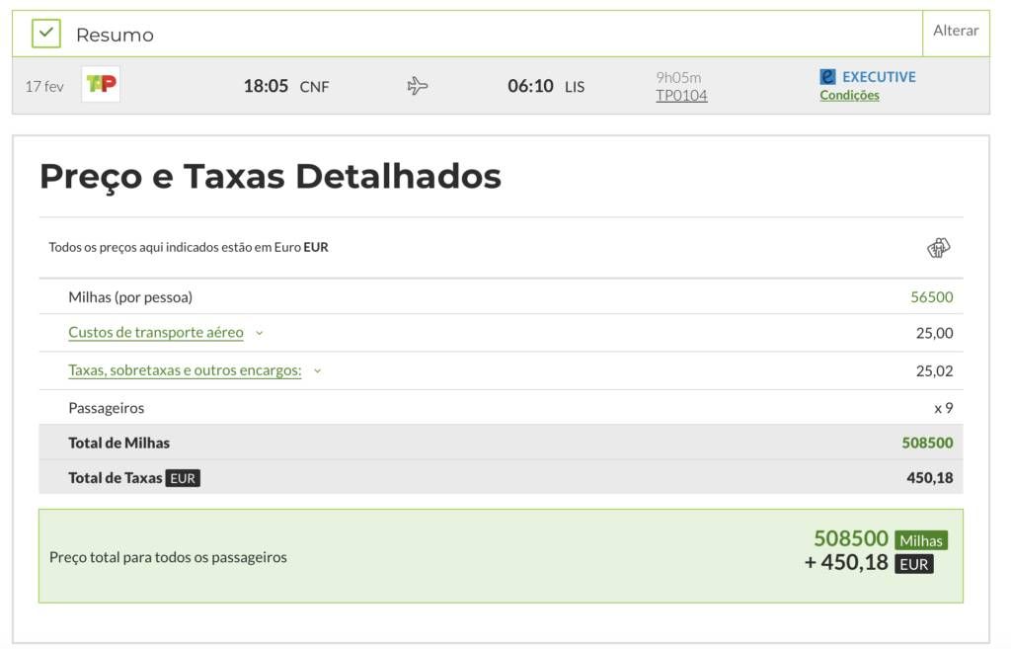Click the airplane icon between CNF and LIS

point(418,86)
